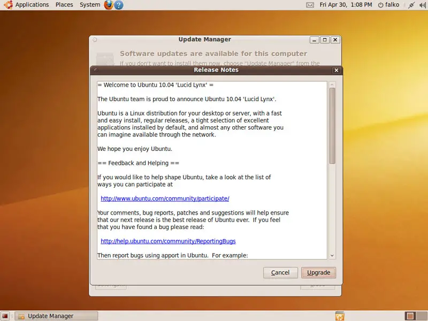Select the workspace switcher square
Screen dimensions: 428x321
(410, 316)
